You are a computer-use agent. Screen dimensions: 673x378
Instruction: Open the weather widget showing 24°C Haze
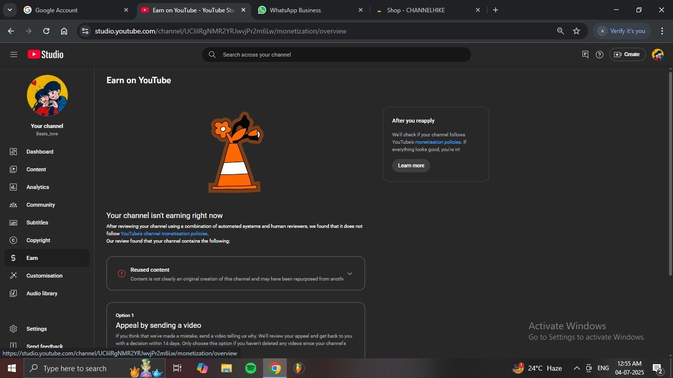538,368
